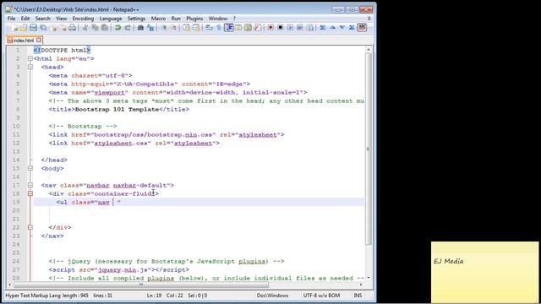Click the Save Recorded Macro icon
541x304 pixels.
coord(310,28)
